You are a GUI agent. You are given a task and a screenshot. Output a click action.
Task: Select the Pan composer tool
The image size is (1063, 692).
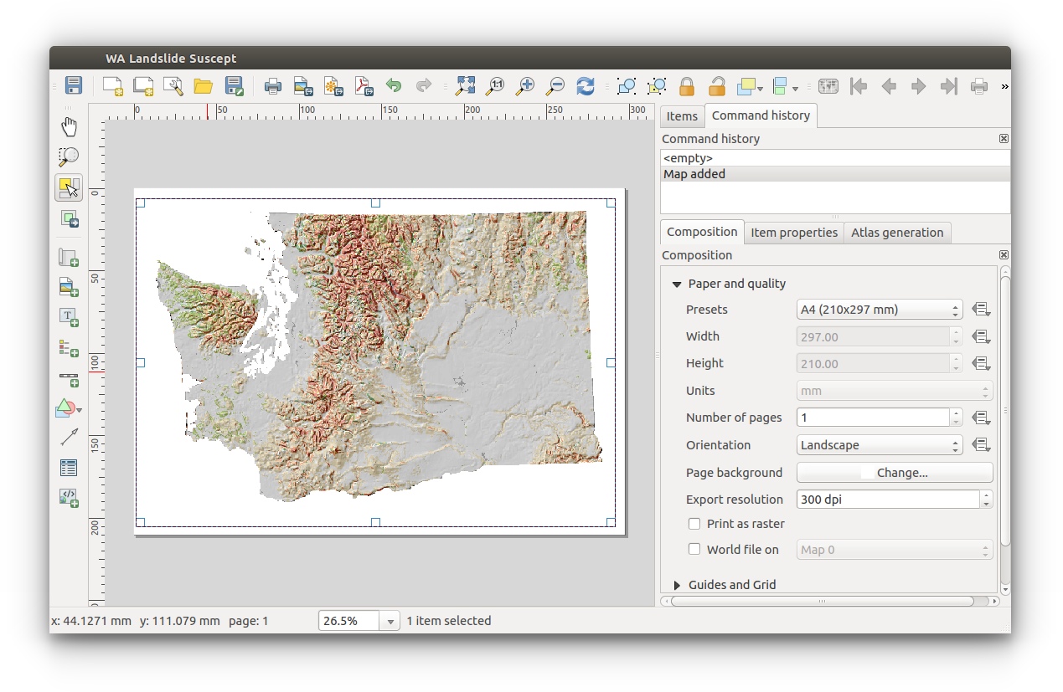(69, 126)
